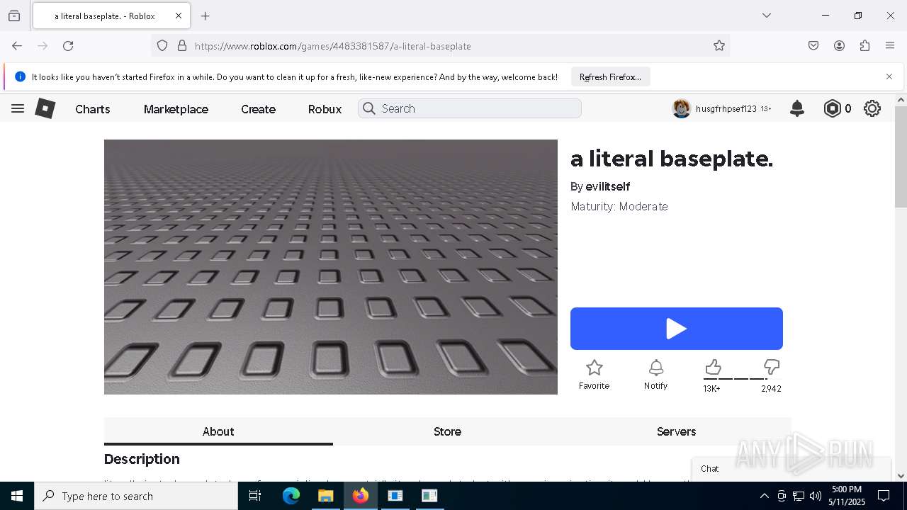This screenshot has width=907, height=510.
Task: Click the user avatar husgfrhpsef123
Action: tap(682, 108)
